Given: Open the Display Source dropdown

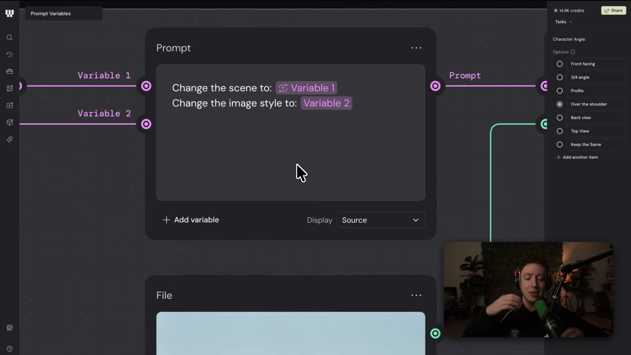Looking at the screenshot, I should 381,220.
